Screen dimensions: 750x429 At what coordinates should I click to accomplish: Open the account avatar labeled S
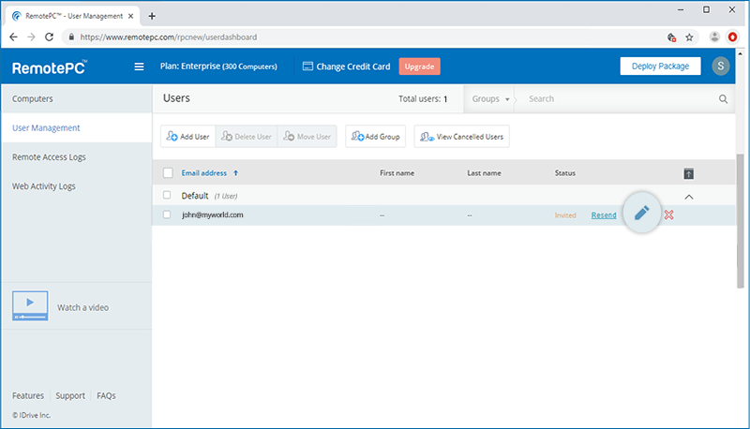point(720,66)
